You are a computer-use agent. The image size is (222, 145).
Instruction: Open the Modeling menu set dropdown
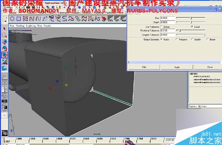pos(10,7)
